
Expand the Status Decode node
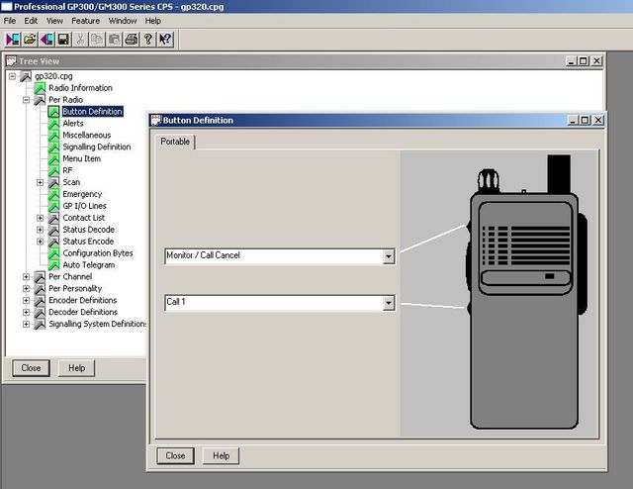tap(40, 230)
